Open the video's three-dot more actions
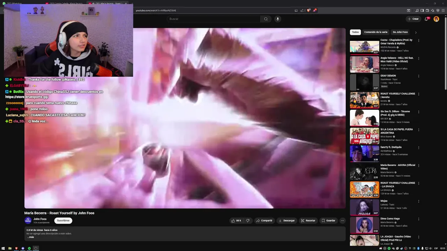This screenshot has width=447, height=251. pyautogui.click(x=342, y=221)
